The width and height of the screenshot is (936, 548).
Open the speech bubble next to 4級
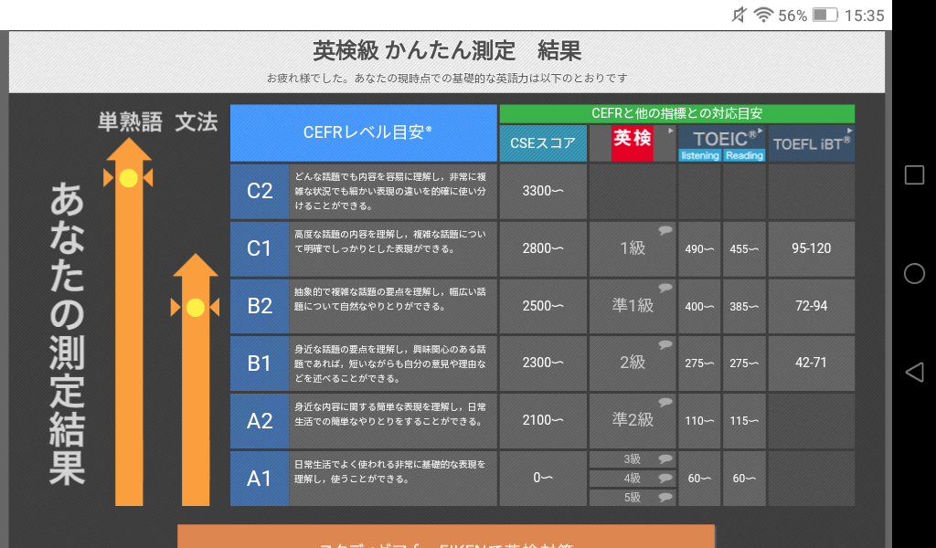click(665, 479)
